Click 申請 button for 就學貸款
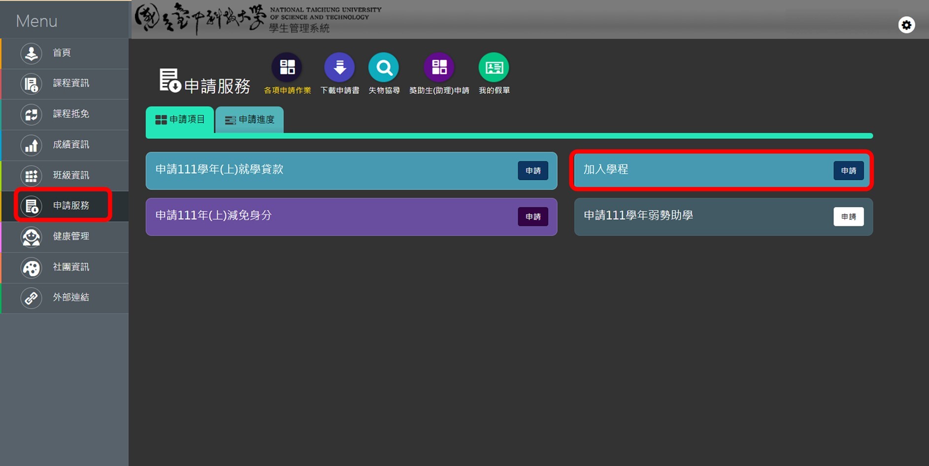 point(533,171)
